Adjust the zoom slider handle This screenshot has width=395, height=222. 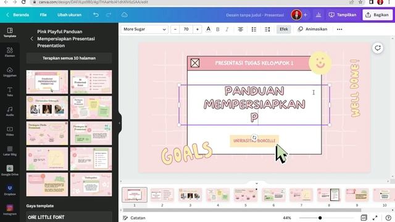click(x=320, y=218)
